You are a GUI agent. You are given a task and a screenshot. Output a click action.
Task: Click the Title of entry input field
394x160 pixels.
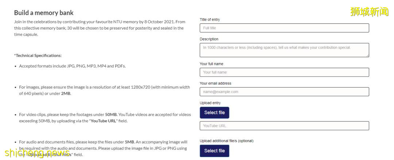[284, 28]
